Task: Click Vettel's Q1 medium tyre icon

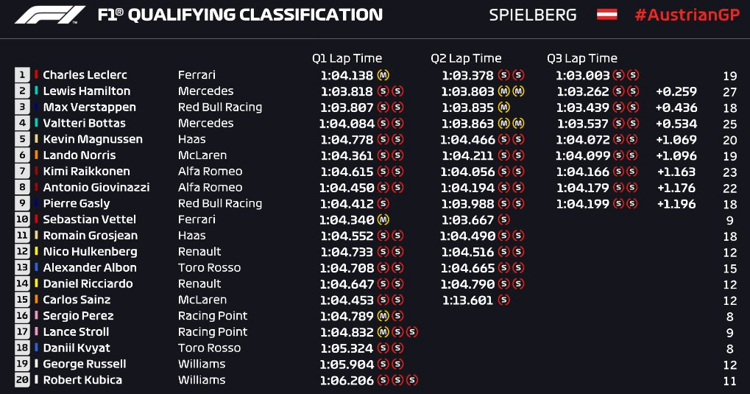Action: (383, 219)
